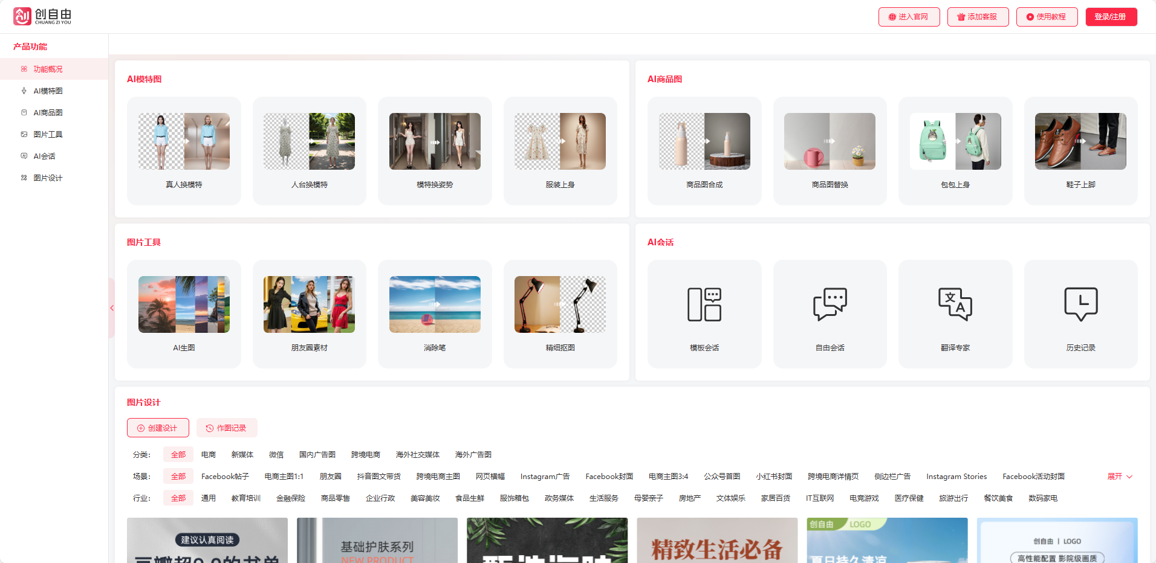Open the 鞋子上脚 shoes thumbnail card
Viewport: 1156px width, 563px height.
1081,151
